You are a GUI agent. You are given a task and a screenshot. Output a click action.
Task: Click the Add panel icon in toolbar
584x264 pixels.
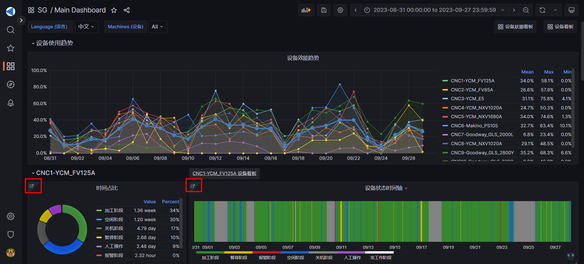tap(306, 10)
